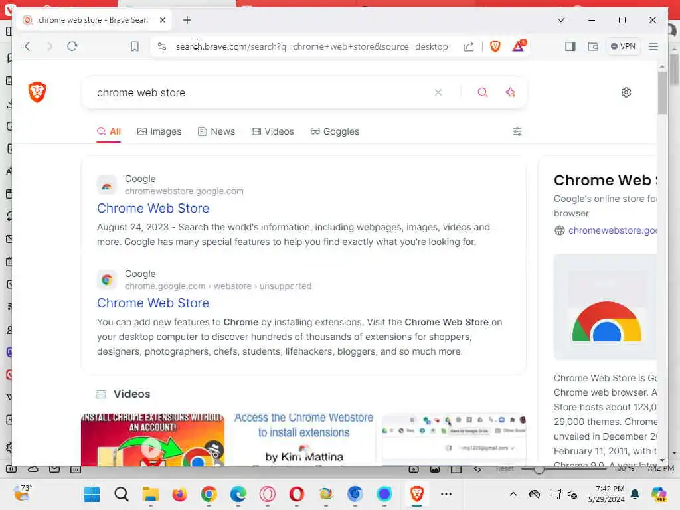Click the 'August 24, 2023' snippet text
Image resolution: width=680 pixels, height=510 pixels.
pos(133,227)
